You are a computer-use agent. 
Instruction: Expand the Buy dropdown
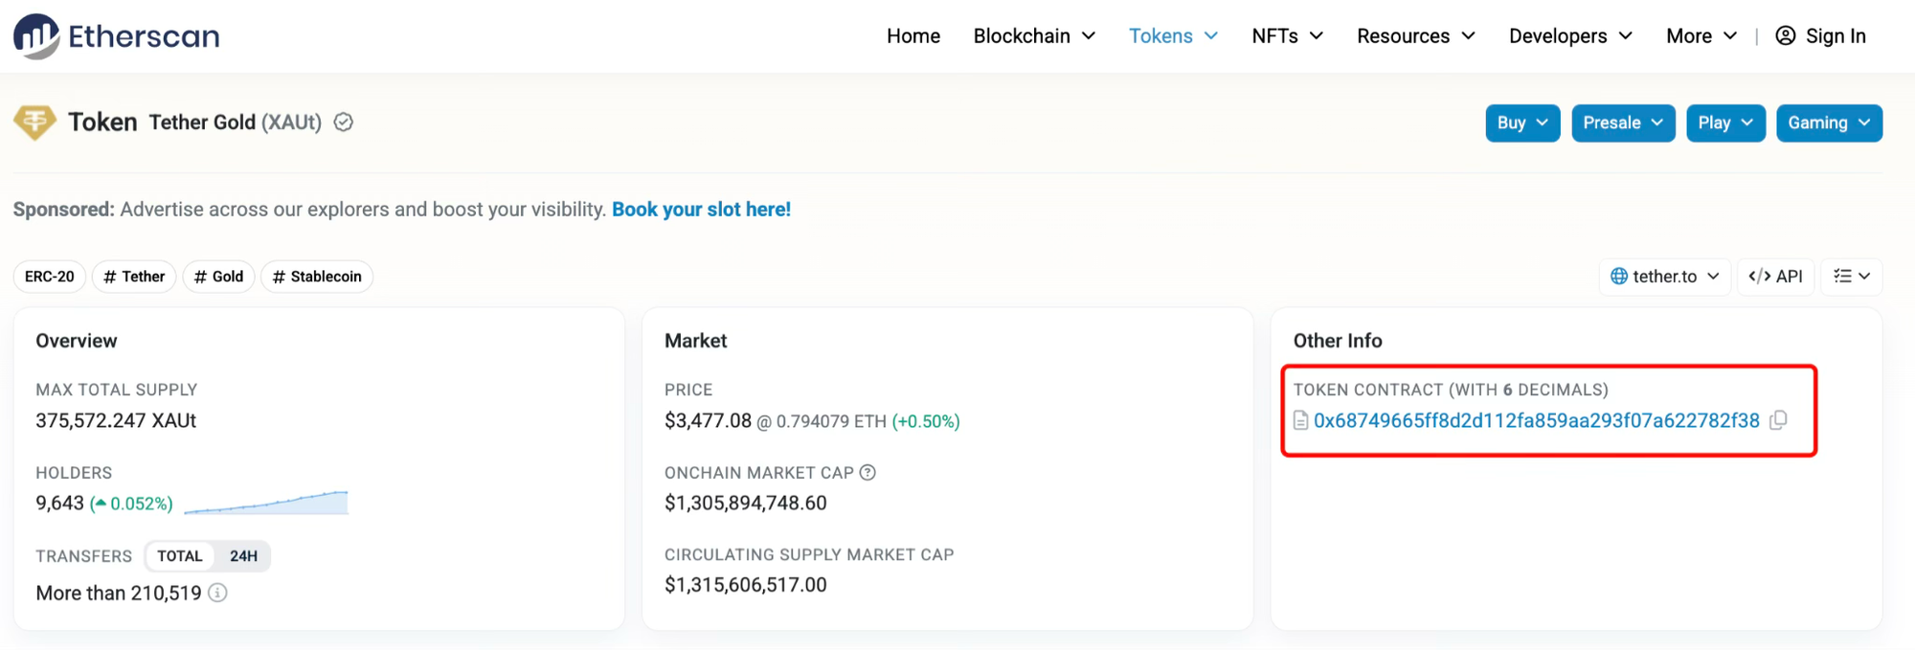1521,123
